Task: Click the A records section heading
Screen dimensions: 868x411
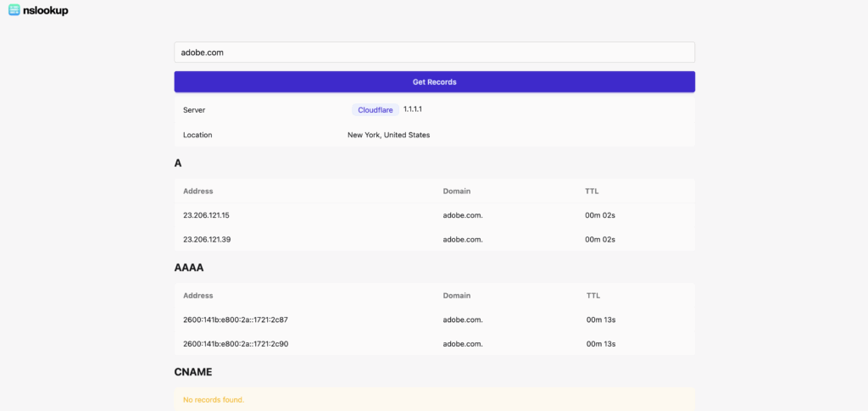Action: [x=178, y=164]
